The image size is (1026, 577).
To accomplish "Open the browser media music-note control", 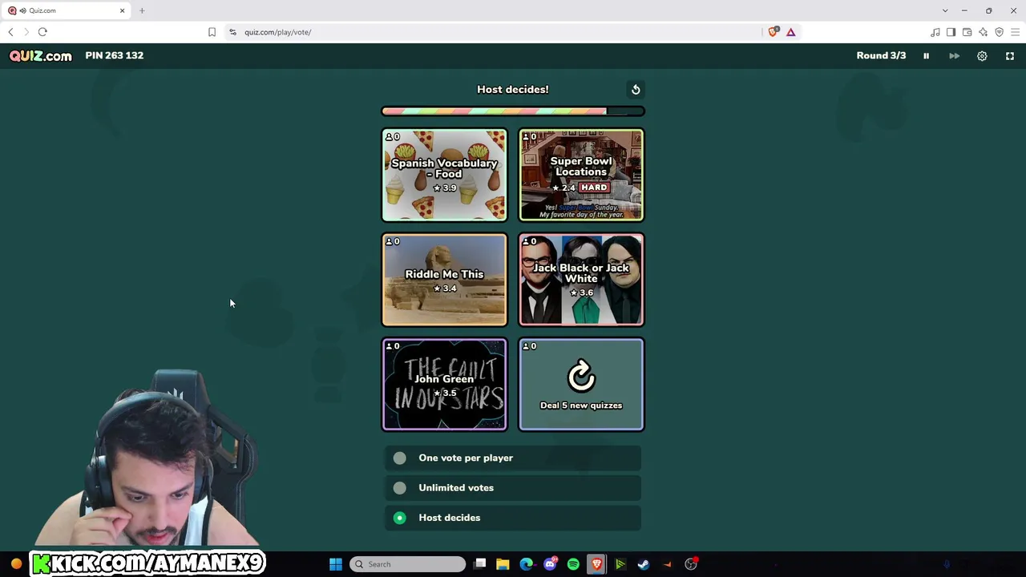I will pos(935,32).
